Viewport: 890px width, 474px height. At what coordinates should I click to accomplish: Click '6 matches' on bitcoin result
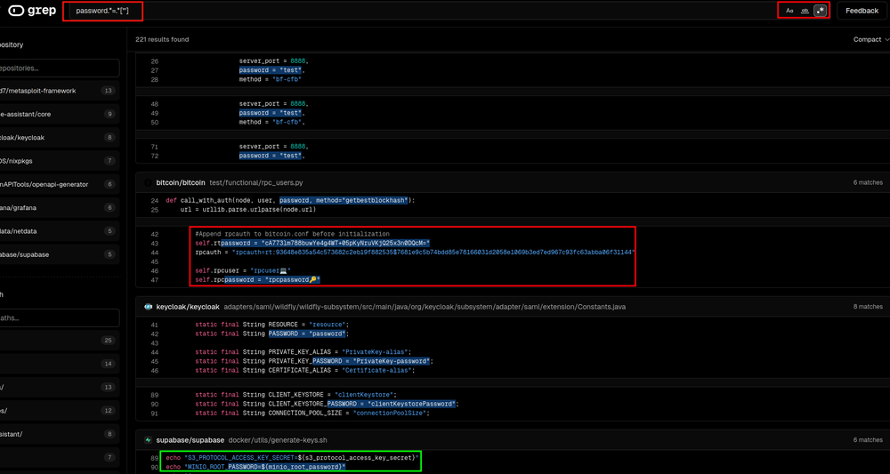868,182
